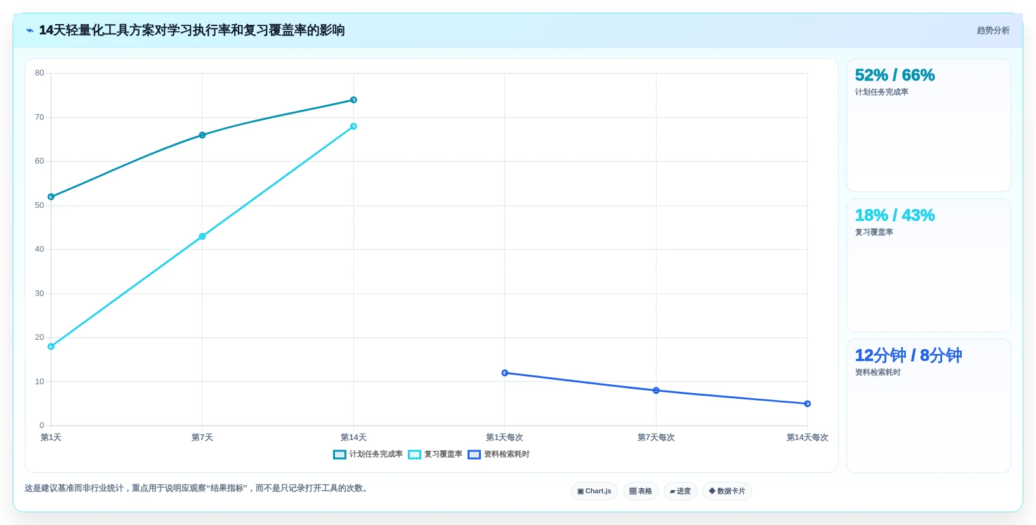
Task: Click the completion-rate data point at 第14天
Action: tap(353, 100)
